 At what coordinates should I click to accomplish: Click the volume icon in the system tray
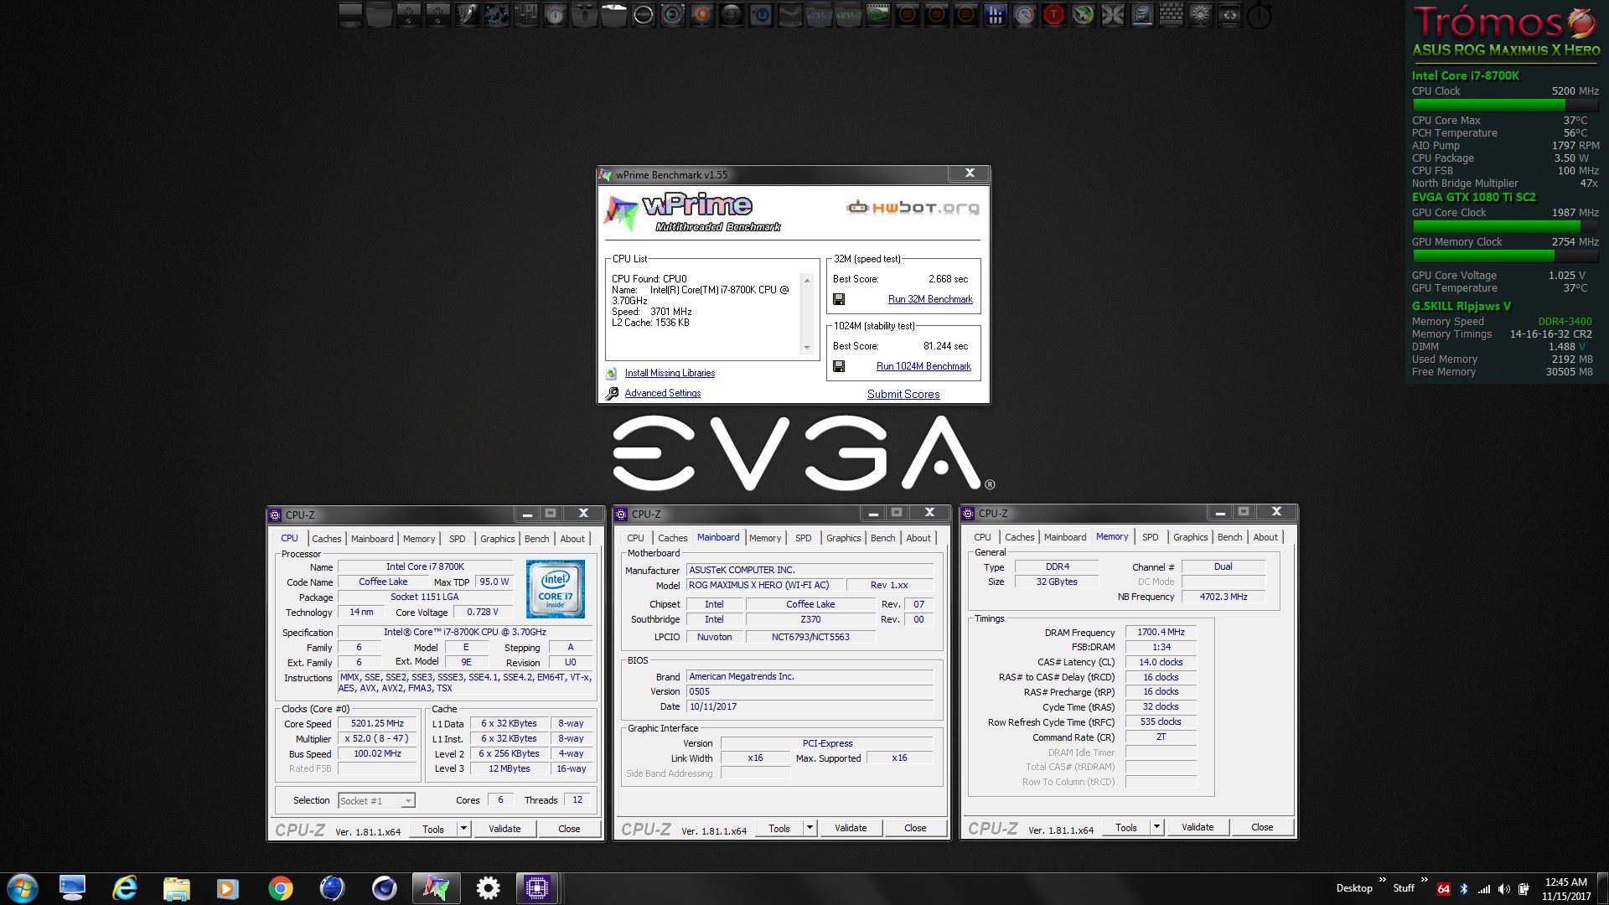point(1504,889)
